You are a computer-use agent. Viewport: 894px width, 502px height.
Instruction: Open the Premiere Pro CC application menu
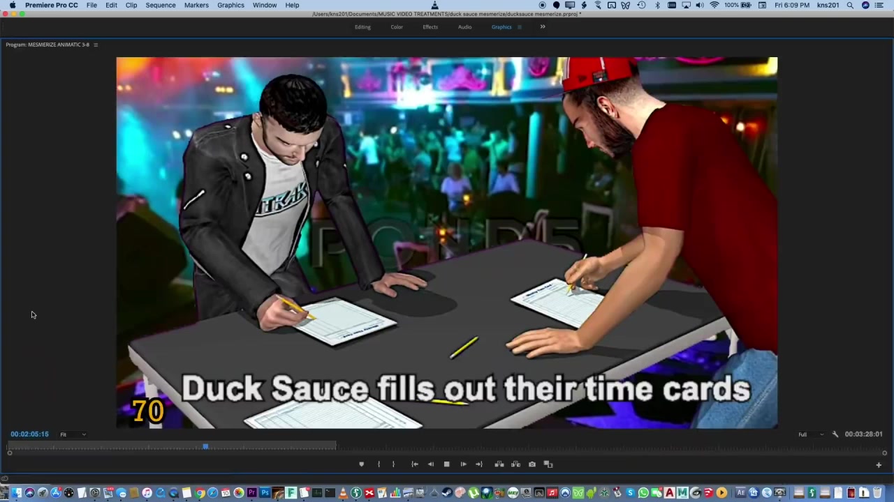pyautogui.click(x=52, y=5)
